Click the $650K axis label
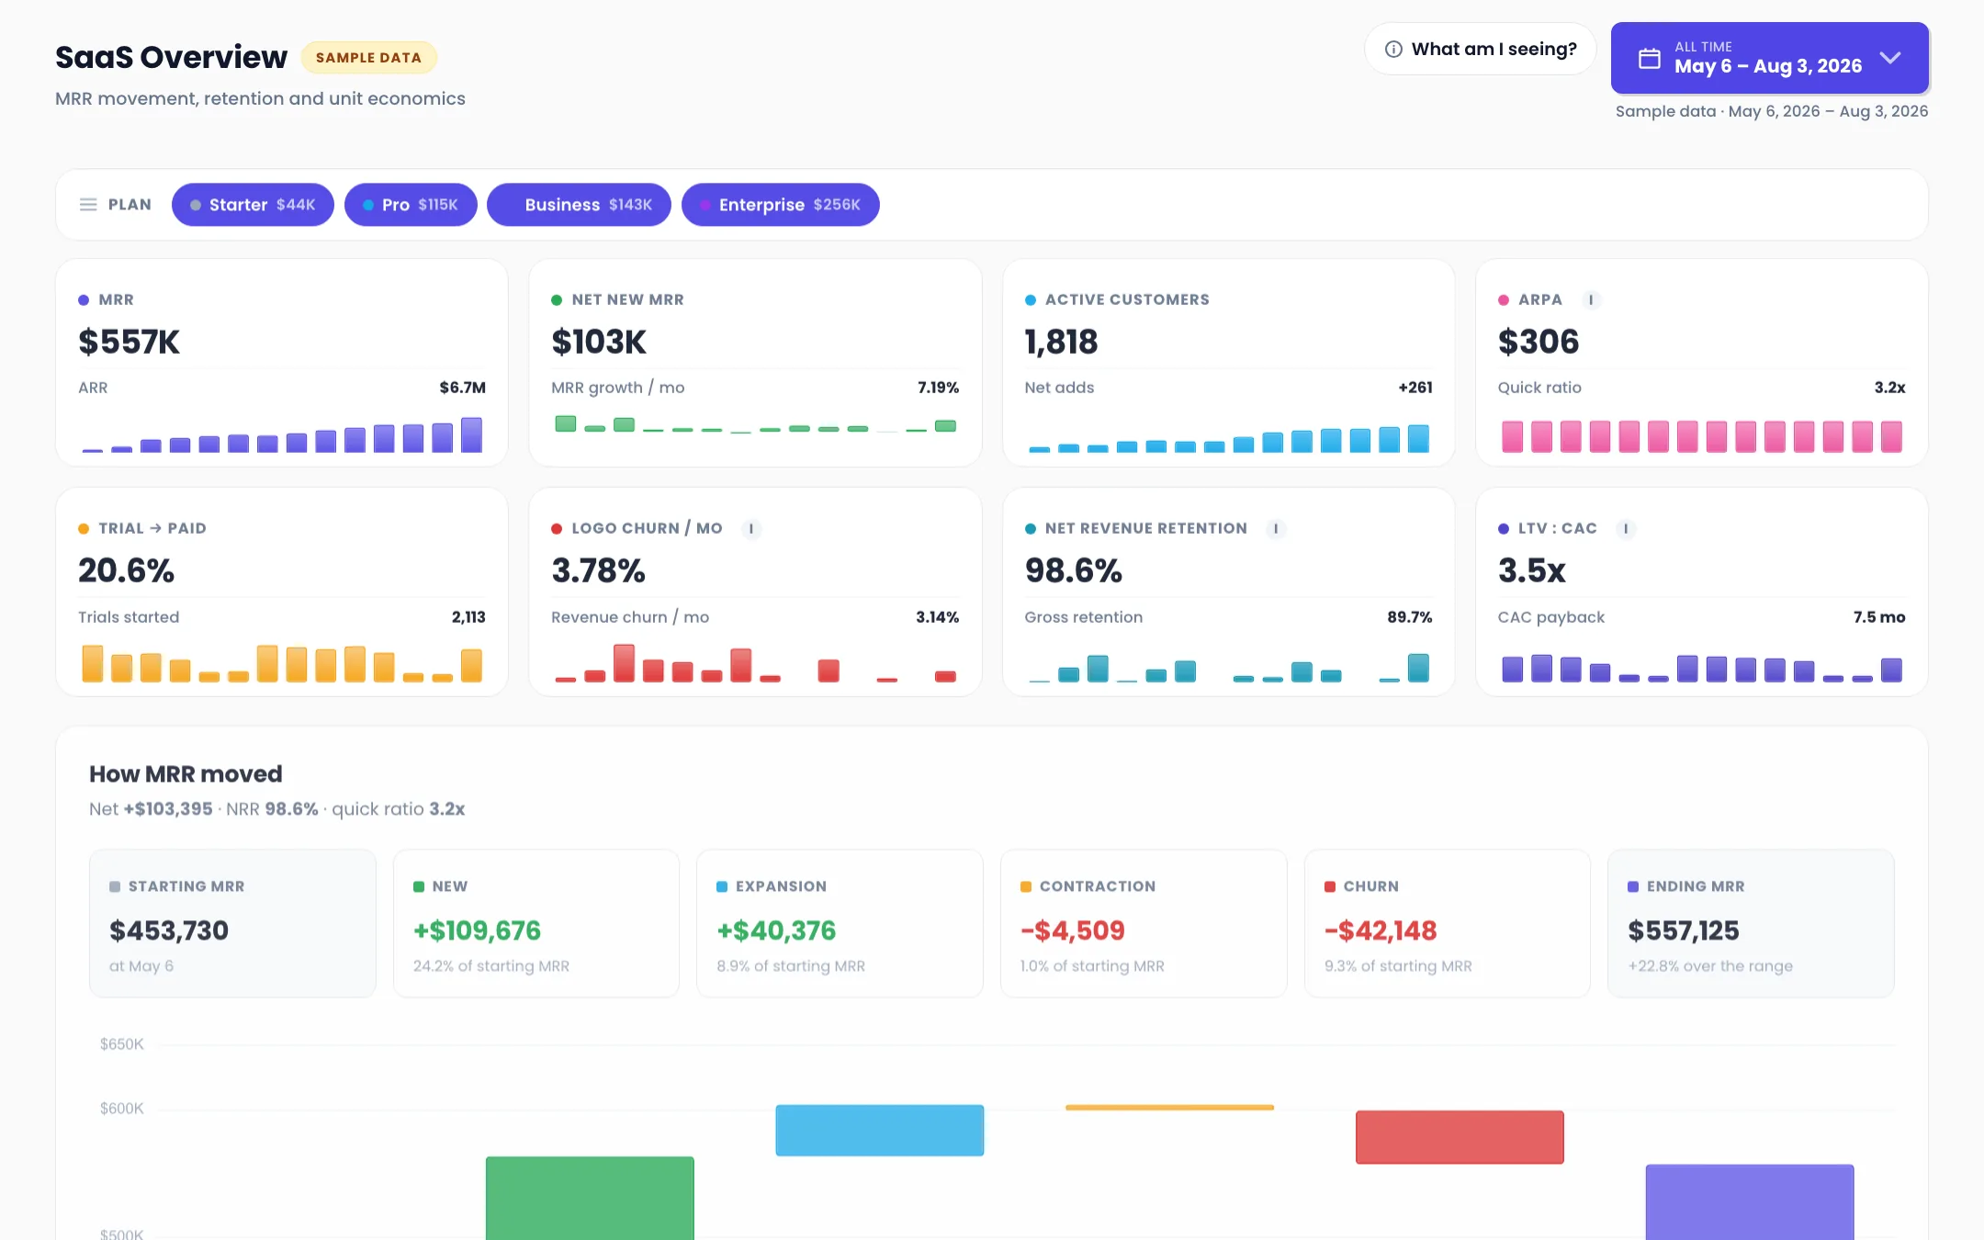 (x=122, y=1044)
